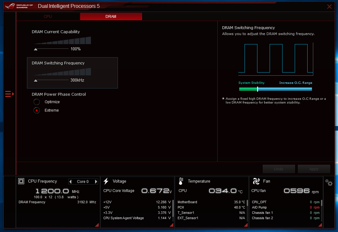Click the ROG Republic of Gamers logo

[x=19, y=6]
